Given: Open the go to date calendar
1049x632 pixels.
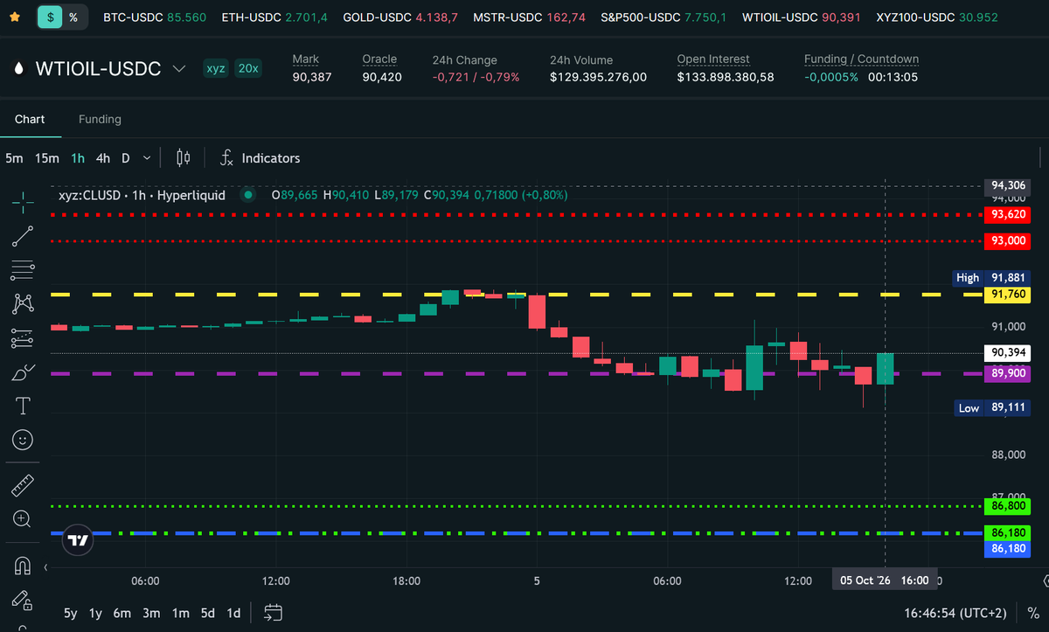Looking at the screenshot, I should coord(273,613).
